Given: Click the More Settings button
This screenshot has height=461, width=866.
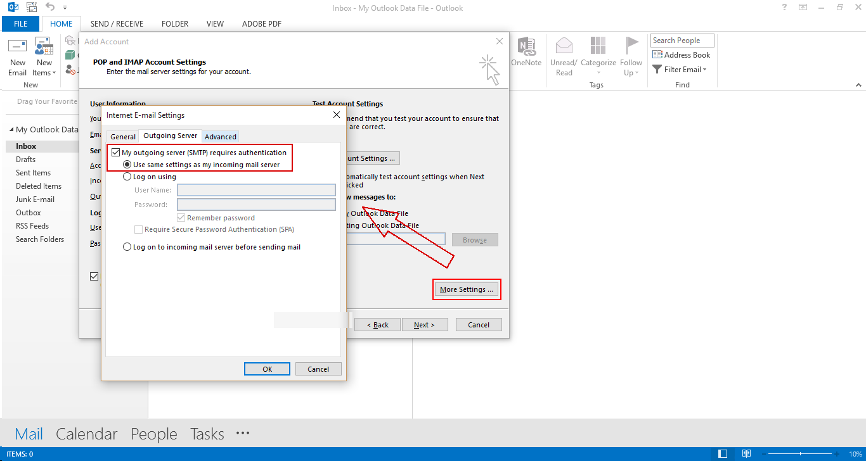Looking at the screenshot, I should click(x=467, y=289).
